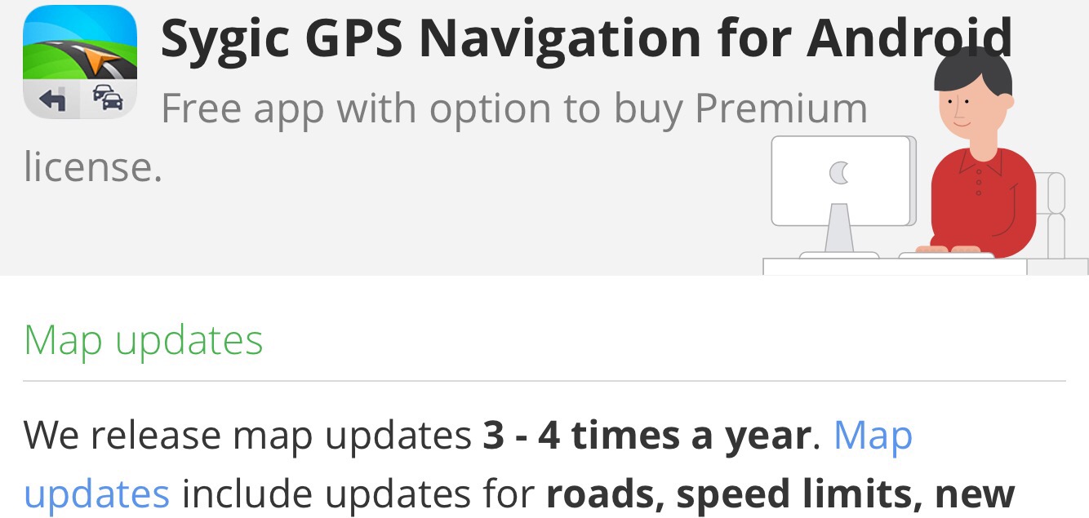
Task: Tap the bold "roads, speed limits, new" text
Action: coord(780,494)
